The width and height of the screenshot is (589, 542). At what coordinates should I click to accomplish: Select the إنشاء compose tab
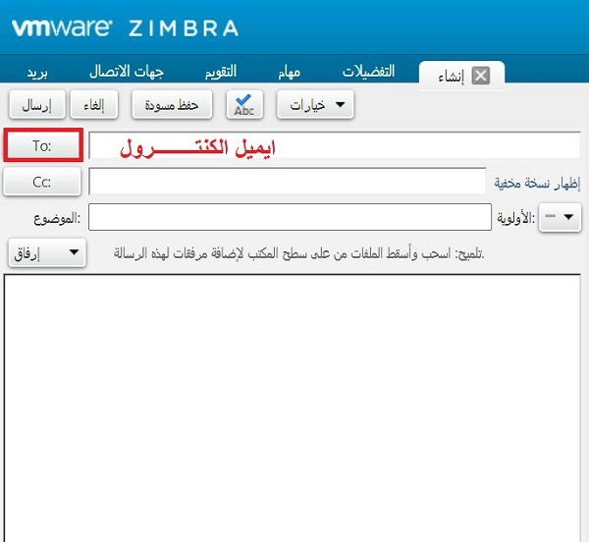452,77
